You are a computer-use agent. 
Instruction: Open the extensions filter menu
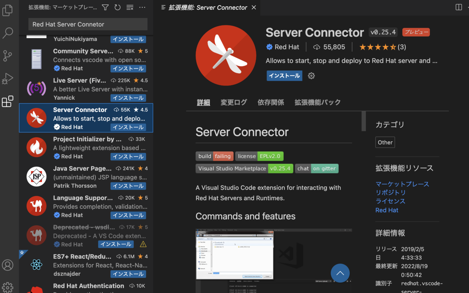coord(105,7)
